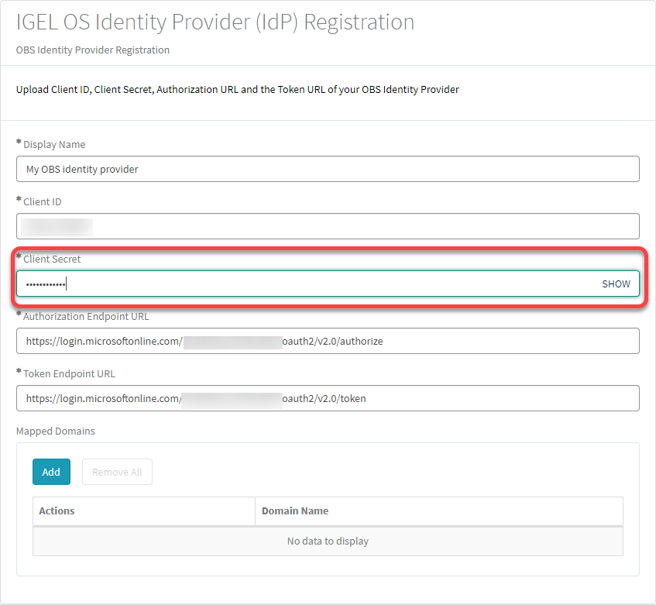Click the Display Name field label
Screen dimensions: 656x605
pos(54,144)
